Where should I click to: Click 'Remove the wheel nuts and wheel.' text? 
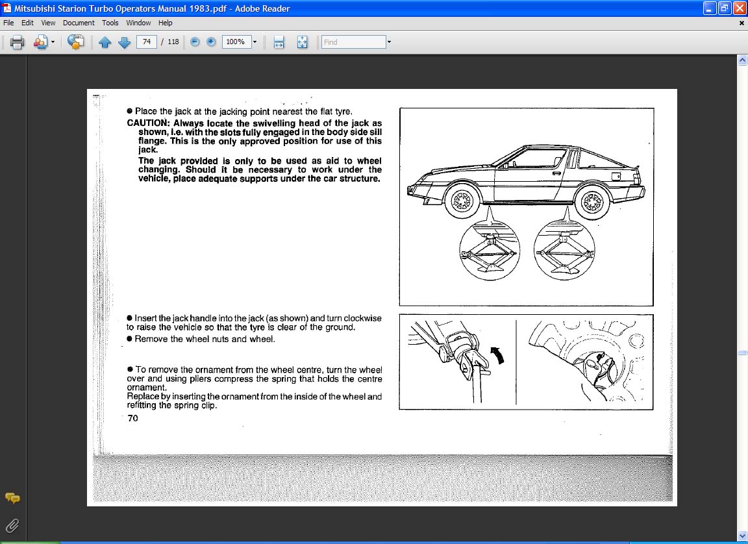tap(205, 339)
